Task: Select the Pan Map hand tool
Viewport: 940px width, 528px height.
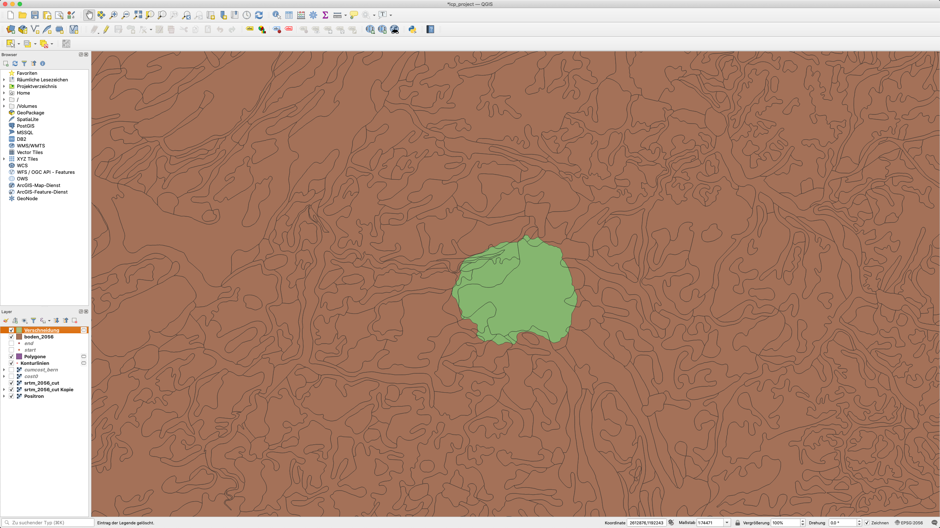Action: click(89, 15)
